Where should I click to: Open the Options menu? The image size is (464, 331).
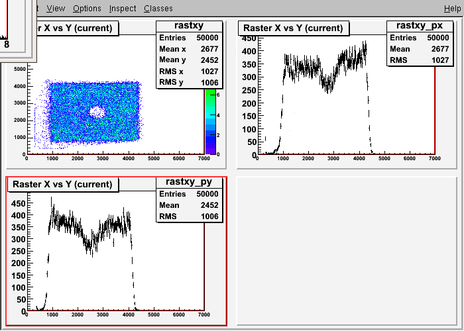[x=87, y=9]
